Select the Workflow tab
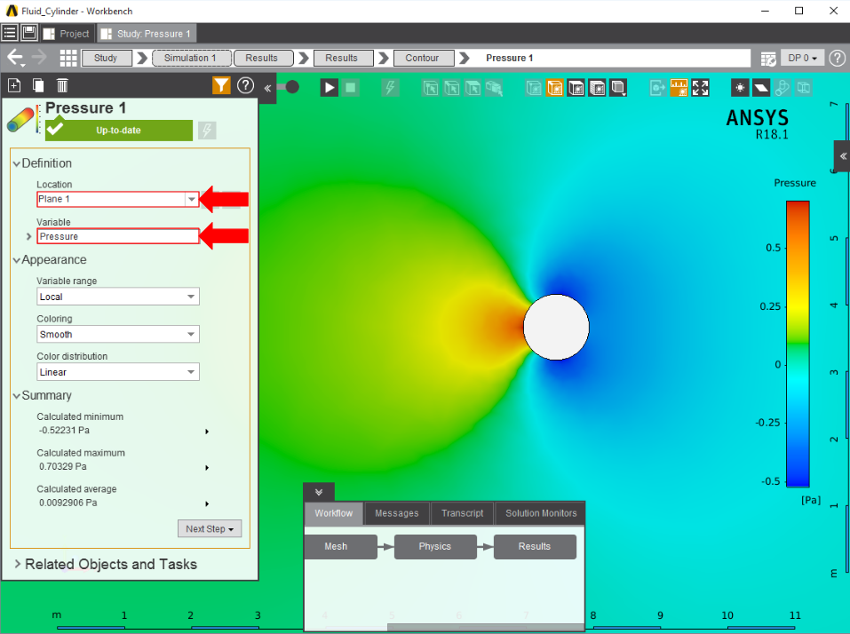Image resolution: width=850 pixels, height=634 pixels. point(333,513)
